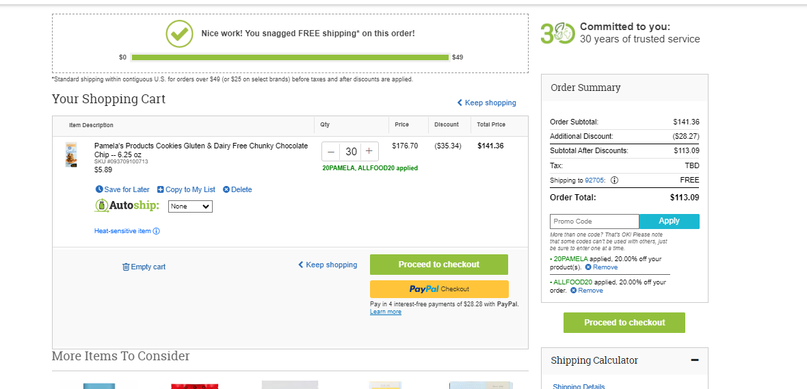
Task: Click the Empty cart trash icon
Action: [126, 267]
